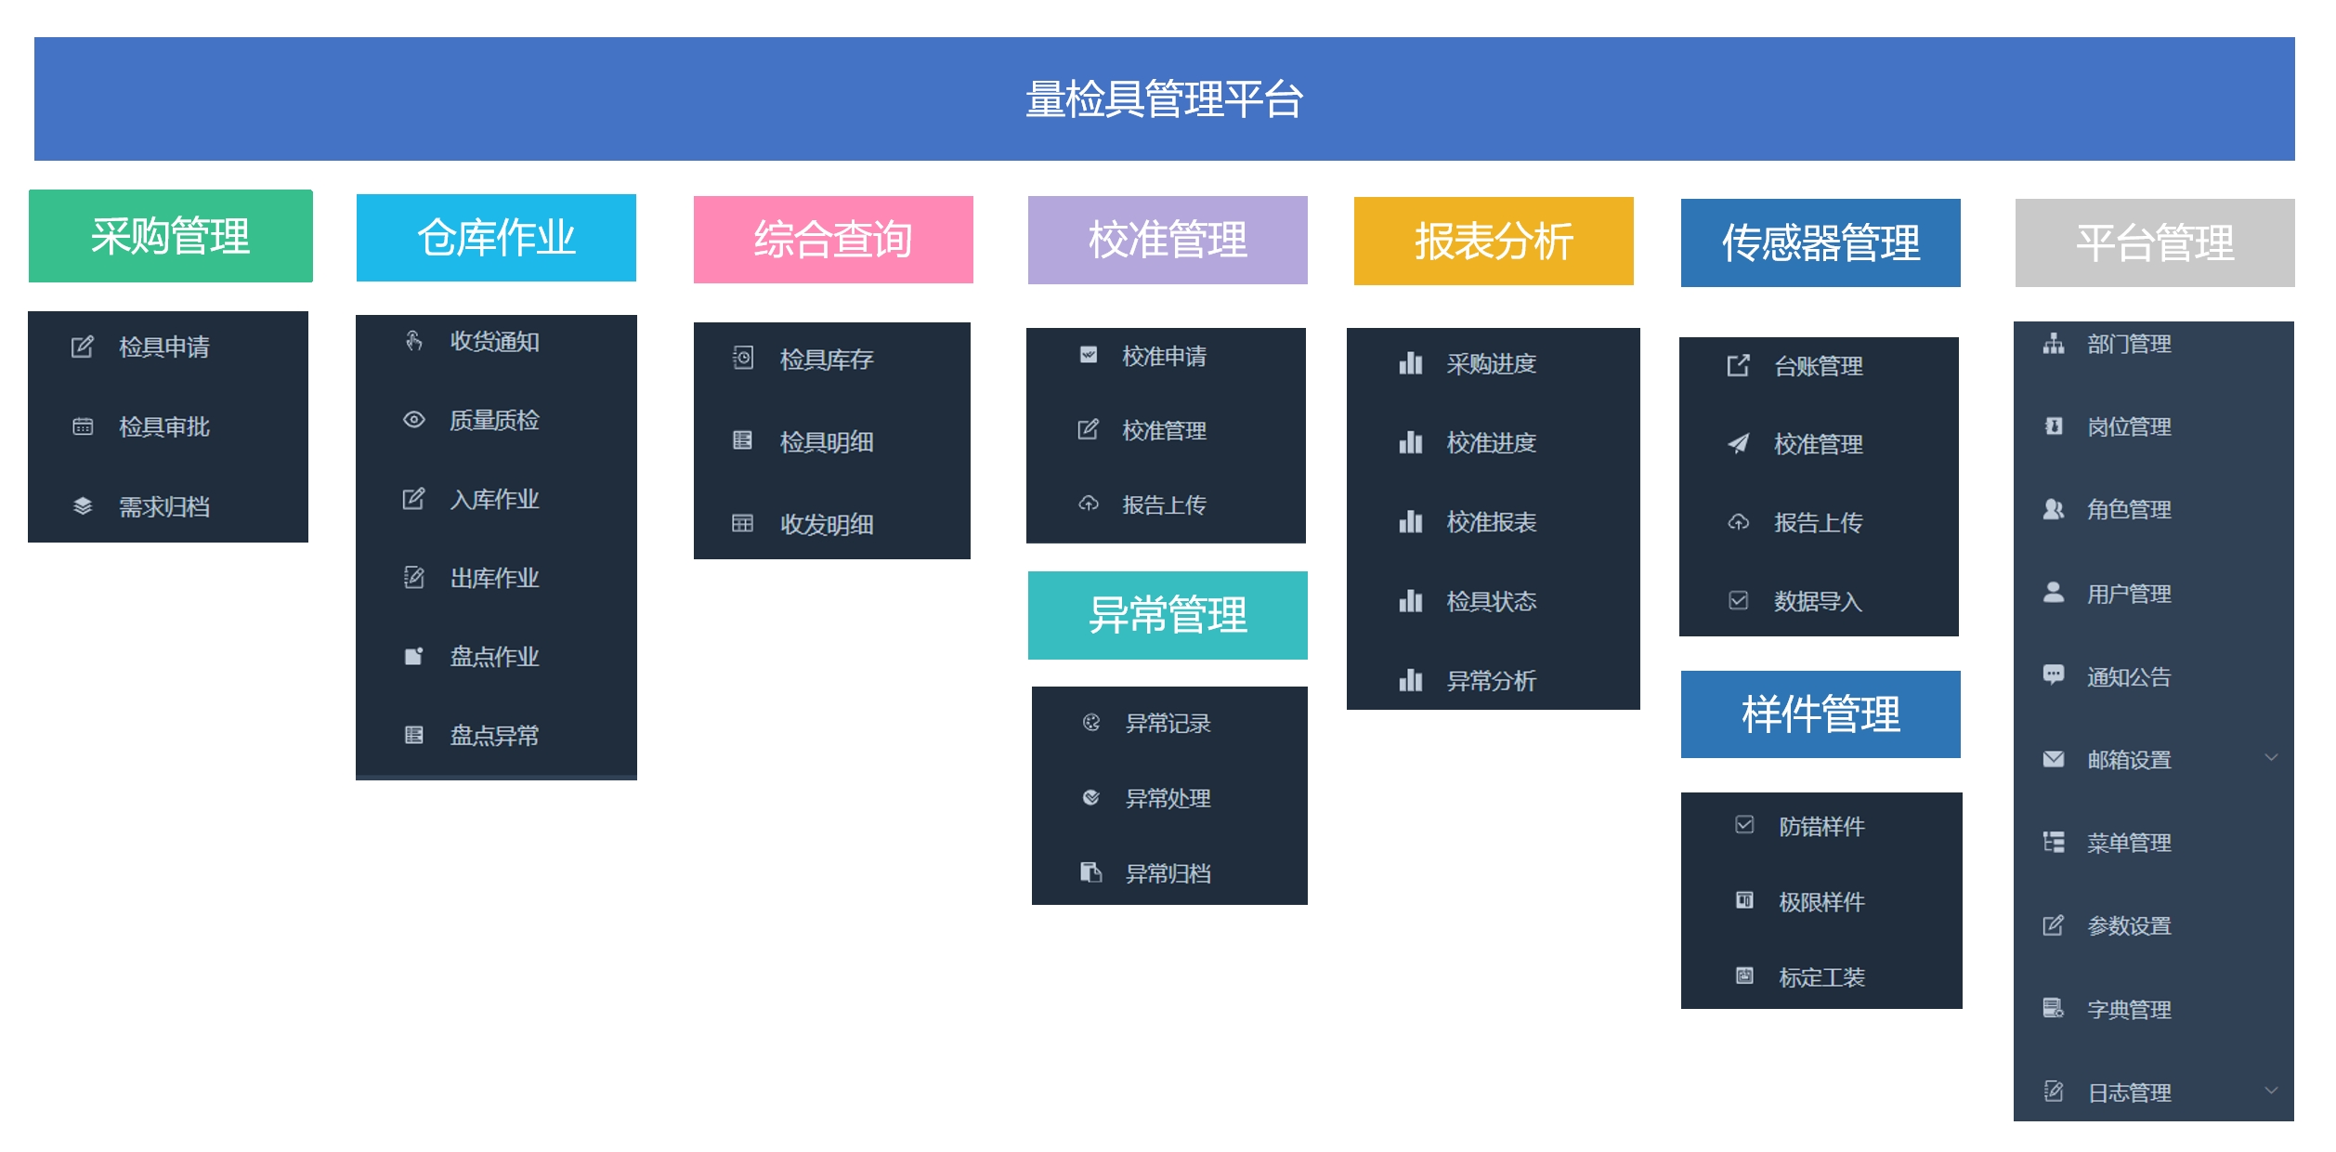
Task: Open the 仓库作业 module header
Action: (x=496, y=238)
